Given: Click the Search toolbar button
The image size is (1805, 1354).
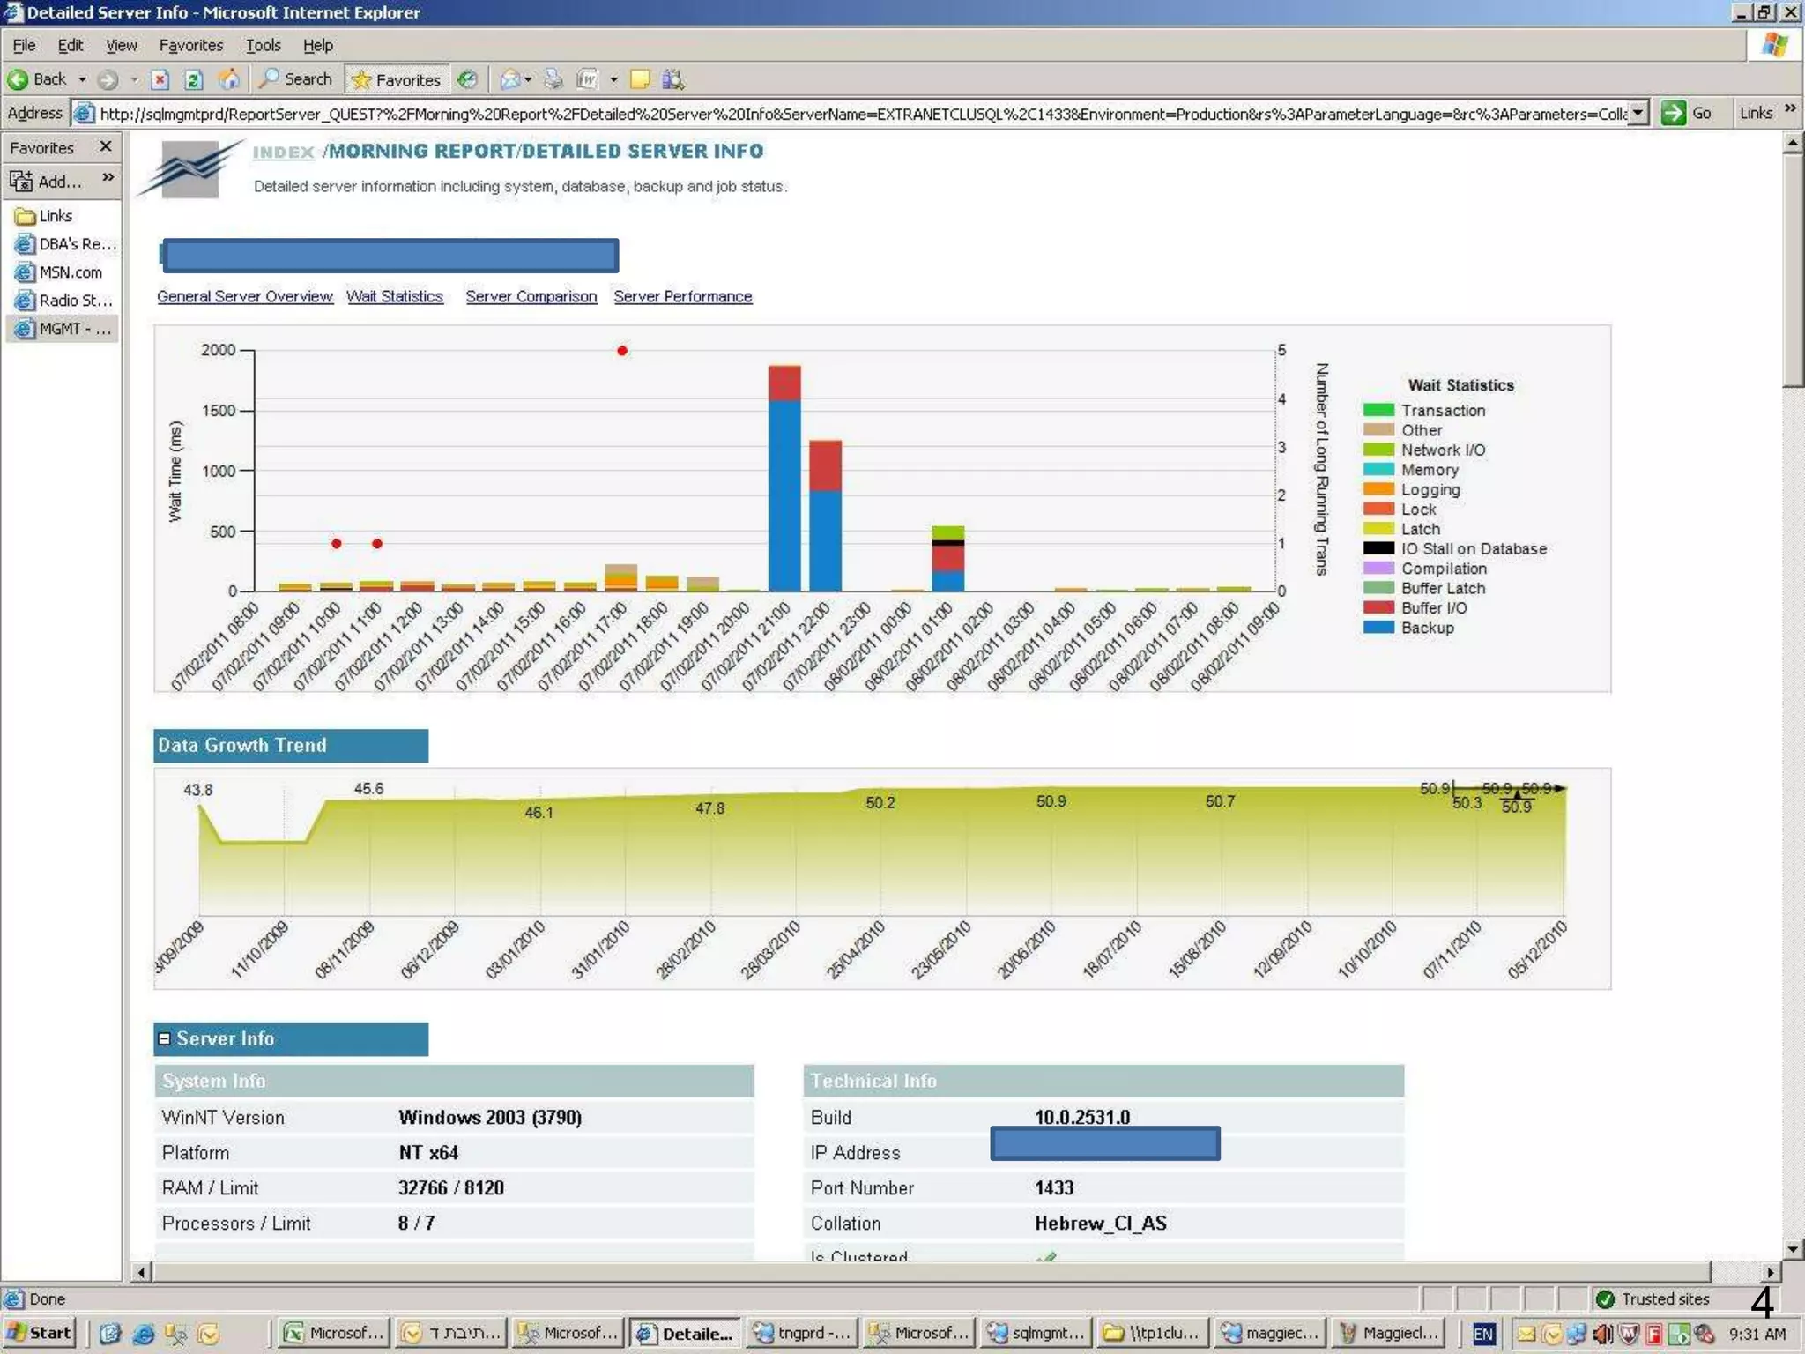Looking at the screenshot, I should 296,79.
